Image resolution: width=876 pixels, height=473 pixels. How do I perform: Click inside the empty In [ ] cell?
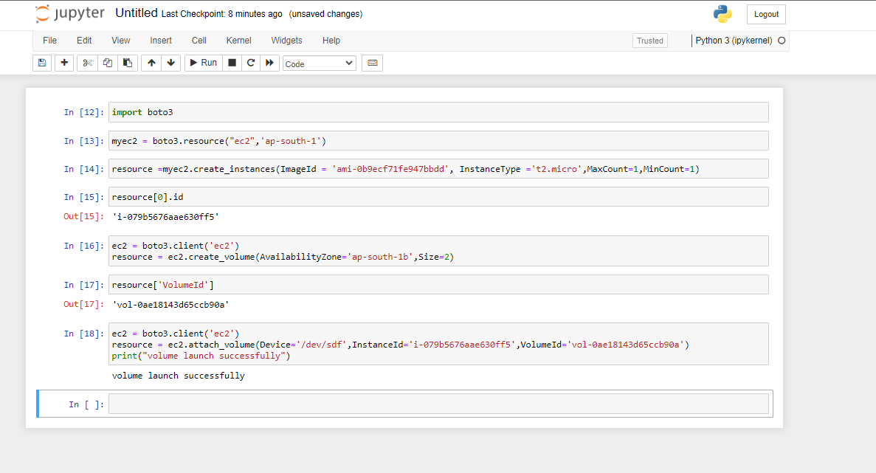[438, 404]
